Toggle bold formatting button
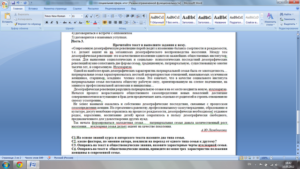Screen dimensions: 300x169 tap(47, 23)
